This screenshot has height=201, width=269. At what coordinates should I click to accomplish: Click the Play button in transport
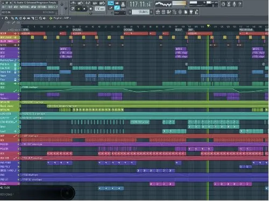79,9
